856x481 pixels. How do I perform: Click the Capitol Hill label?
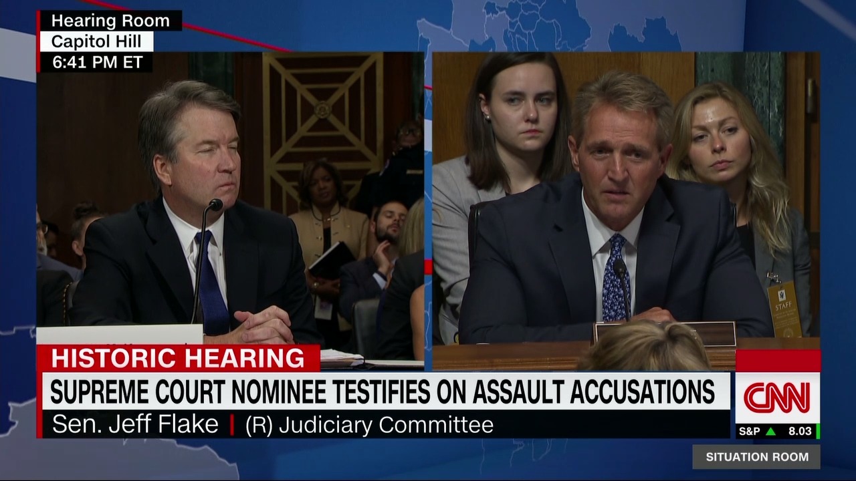(96, 41)
